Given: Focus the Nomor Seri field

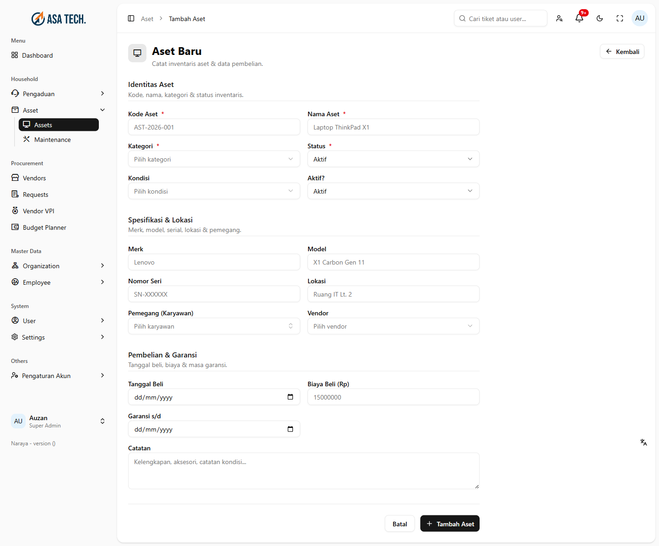Looking at the screenshot, I should [214, 294].
